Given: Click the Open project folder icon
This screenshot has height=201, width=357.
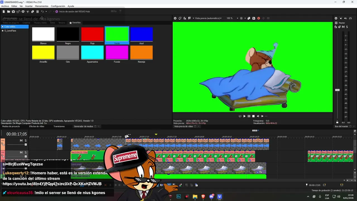Looking at the screenshot, I should coord(8,11).
